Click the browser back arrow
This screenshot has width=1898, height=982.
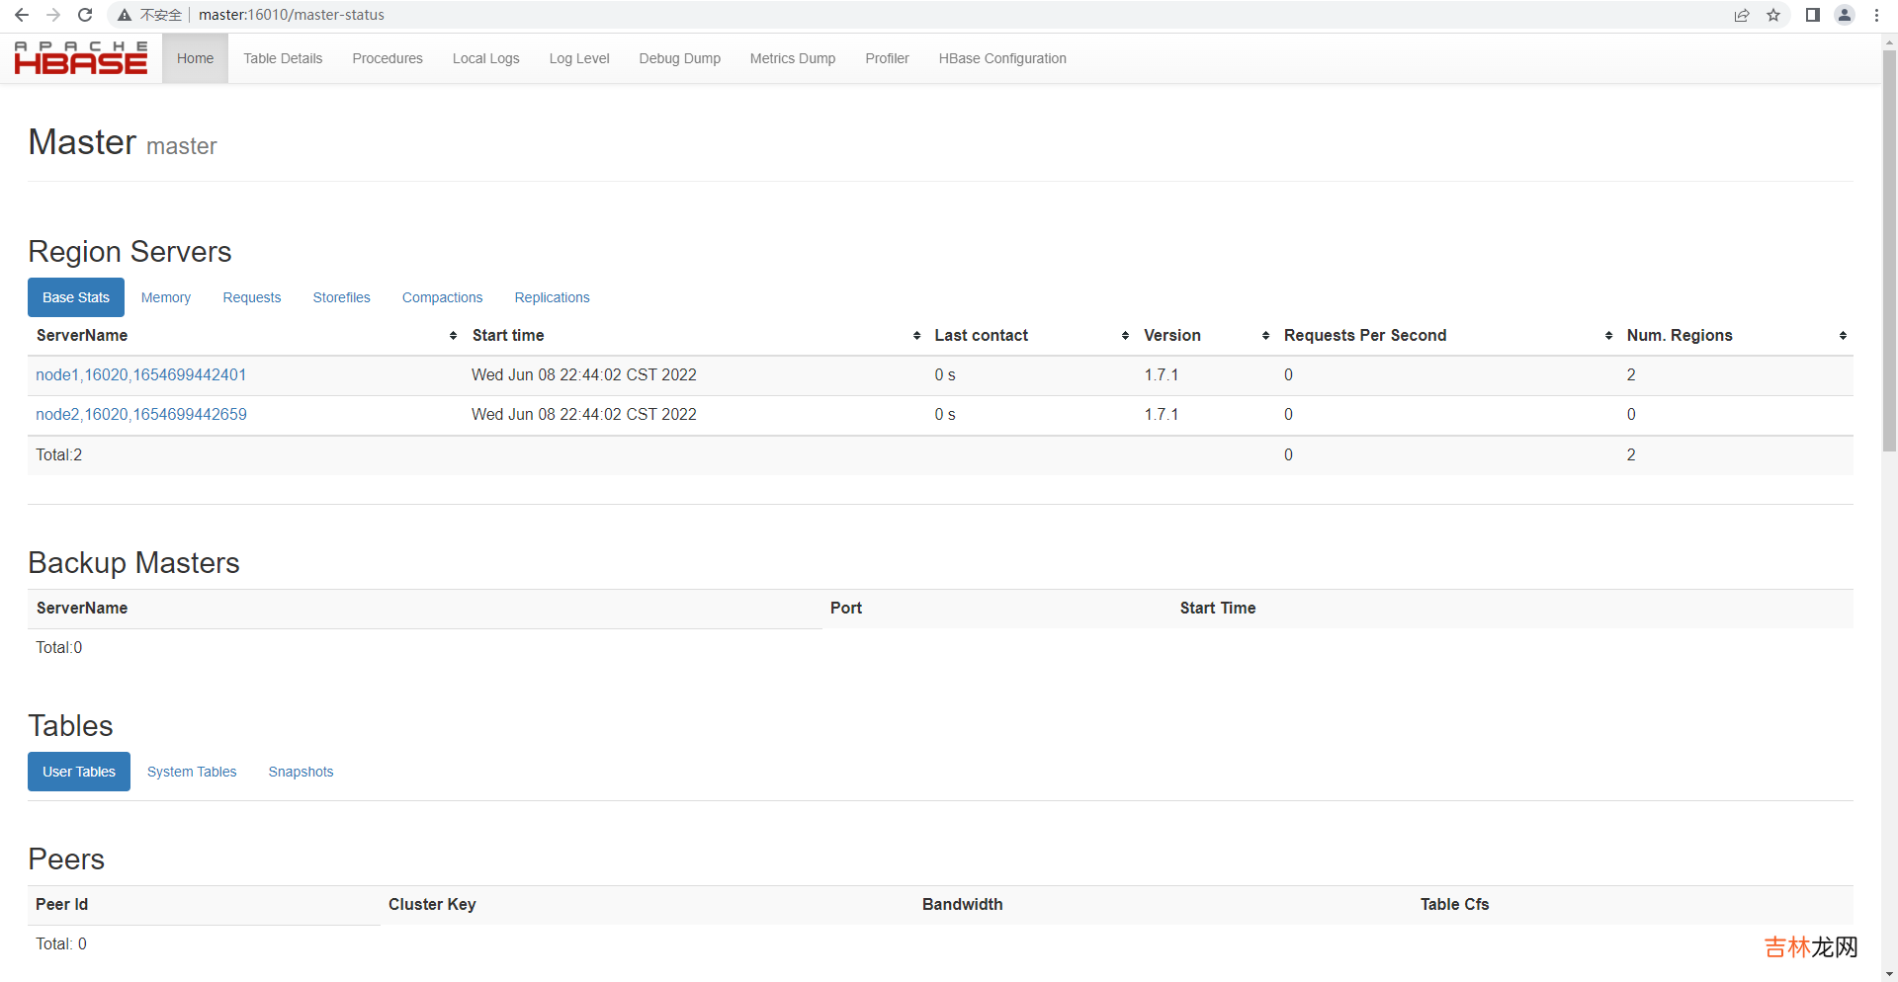tap(22, 15)
